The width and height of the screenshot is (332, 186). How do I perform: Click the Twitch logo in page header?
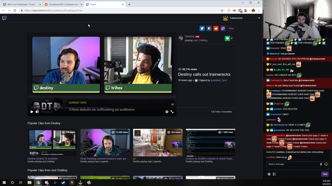(x=5, y=18)
